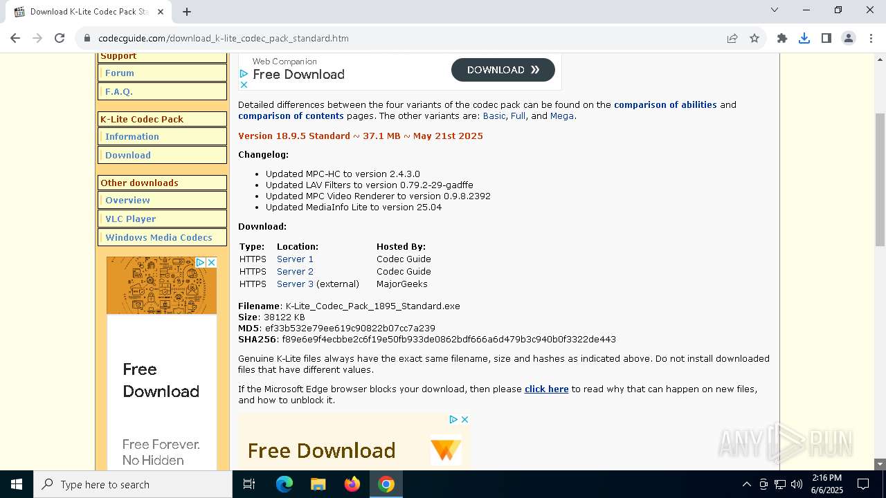The width and height of the screenshot is (886, 498).
Task: Open the VLC Player sidebar link
Action: tap(131, 219)
